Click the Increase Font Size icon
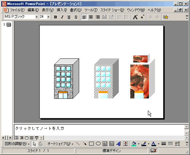The height and width of the screenshot is (155, 190). pyautogui.click(x=135, y=17)
